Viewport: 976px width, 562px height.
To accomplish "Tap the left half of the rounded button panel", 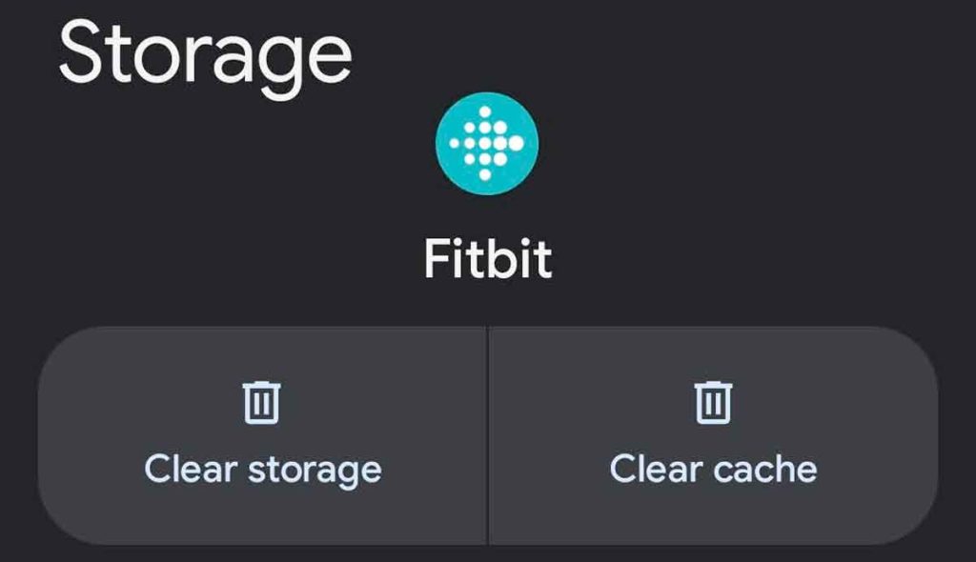I will point(262,436).
